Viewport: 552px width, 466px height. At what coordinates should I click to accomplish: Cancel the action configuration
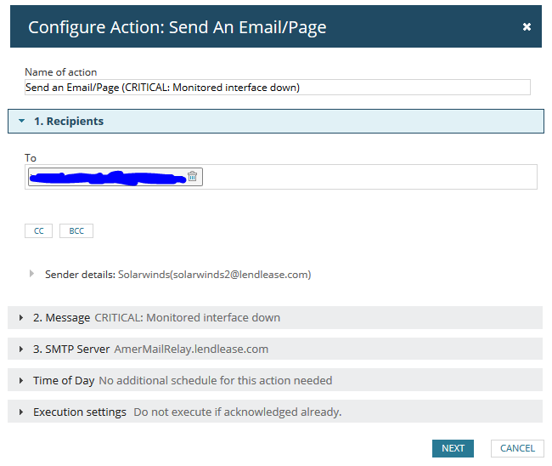click(517, 448)
